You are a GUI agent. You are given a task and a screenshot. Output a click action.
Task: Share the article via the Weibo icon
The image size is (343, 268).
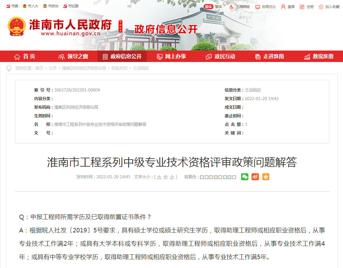(x=255, y=177)
